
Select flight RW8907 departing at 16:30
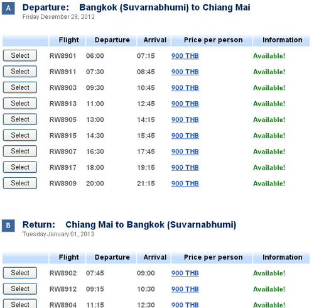(x=20, y=151)
